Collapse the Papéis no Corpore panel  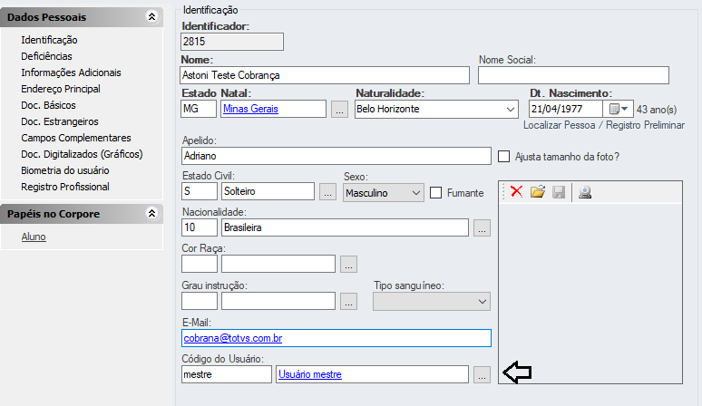(x=151, y=213)
